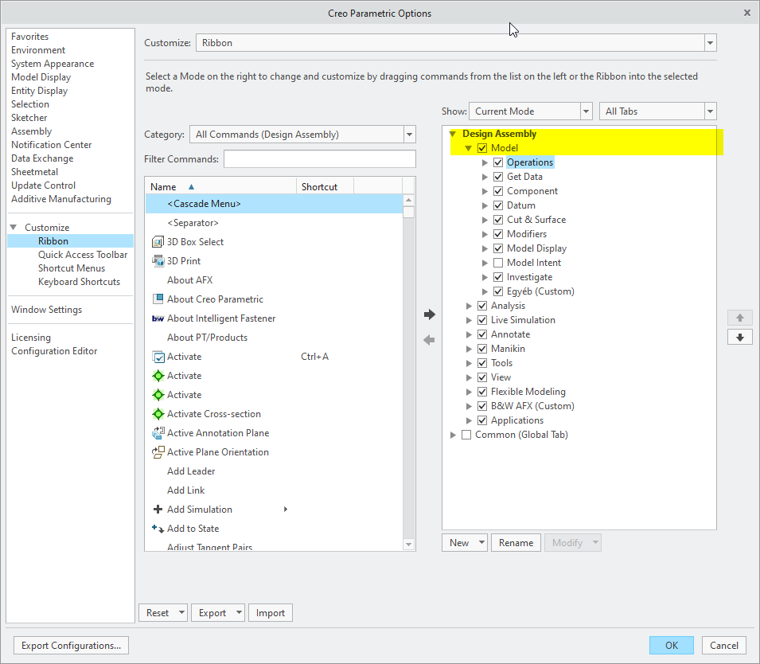Click the About Intelligent Fastener bw icon
760x664 pixels.
pos(158,318)
